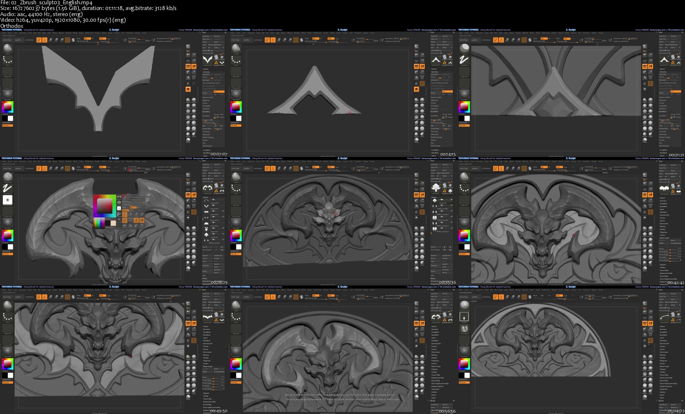Select the FreeHand stroke icon in the 00:28:29 frame
This screenshot has width=685, height=414.
(x=7, y=188)
